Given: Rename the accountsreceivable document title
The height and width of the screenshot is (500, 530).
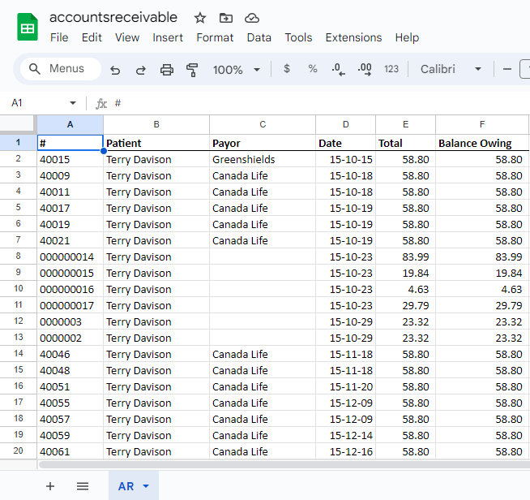Looking at the screenshot, I should coord(113,17).
